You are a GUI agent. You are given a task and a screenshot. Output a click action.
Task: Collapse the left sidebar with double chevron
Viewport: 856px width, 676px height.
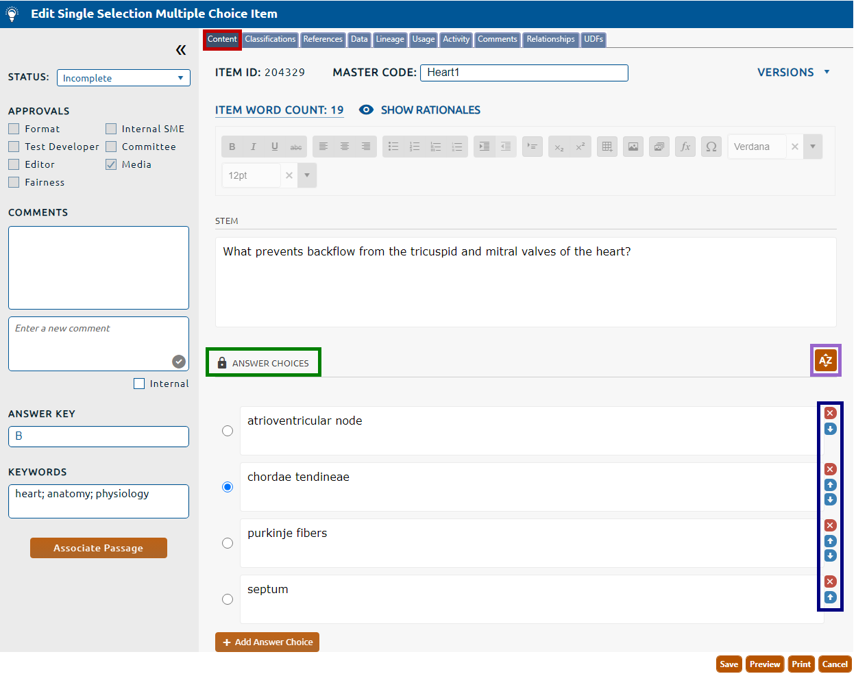(x=181, y=50)
